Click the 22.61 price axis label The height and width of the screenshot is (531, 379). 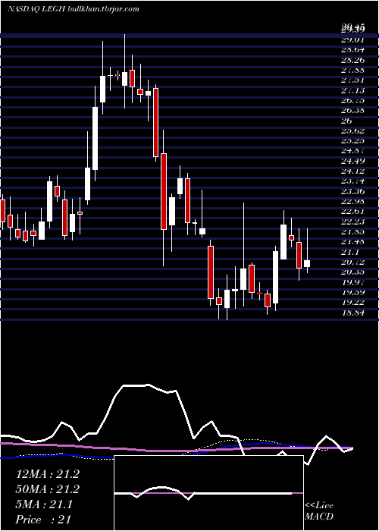pos(353,212)
